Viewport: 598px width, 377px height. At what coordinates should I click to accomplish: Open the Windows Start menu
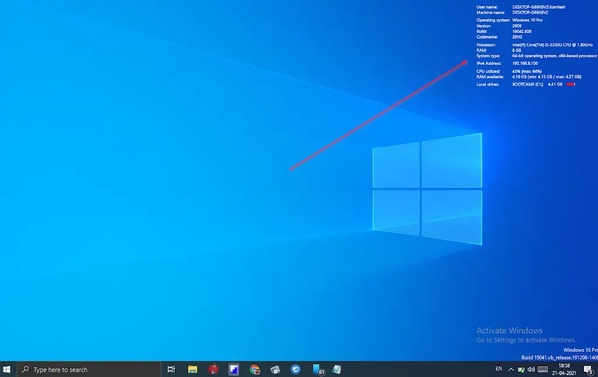pyautogui.click(x=6, y=369)
